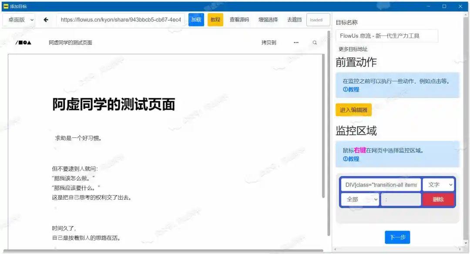Expand the 全部 filter dropdown
This screenshot has width=470, height=254.
click(x=360, y=199)
